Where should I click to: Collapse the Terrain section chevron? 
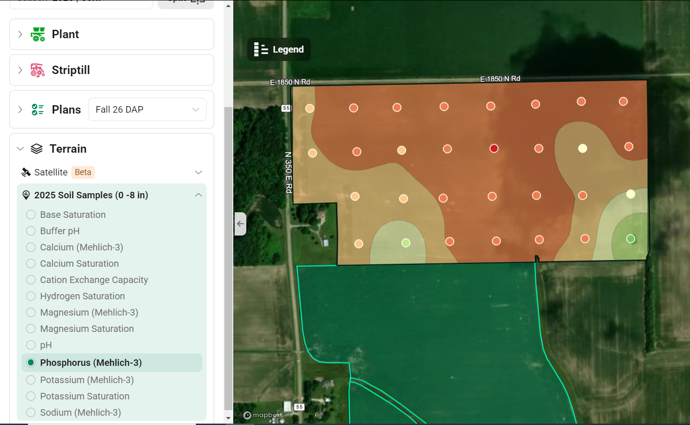click(20, 148)
